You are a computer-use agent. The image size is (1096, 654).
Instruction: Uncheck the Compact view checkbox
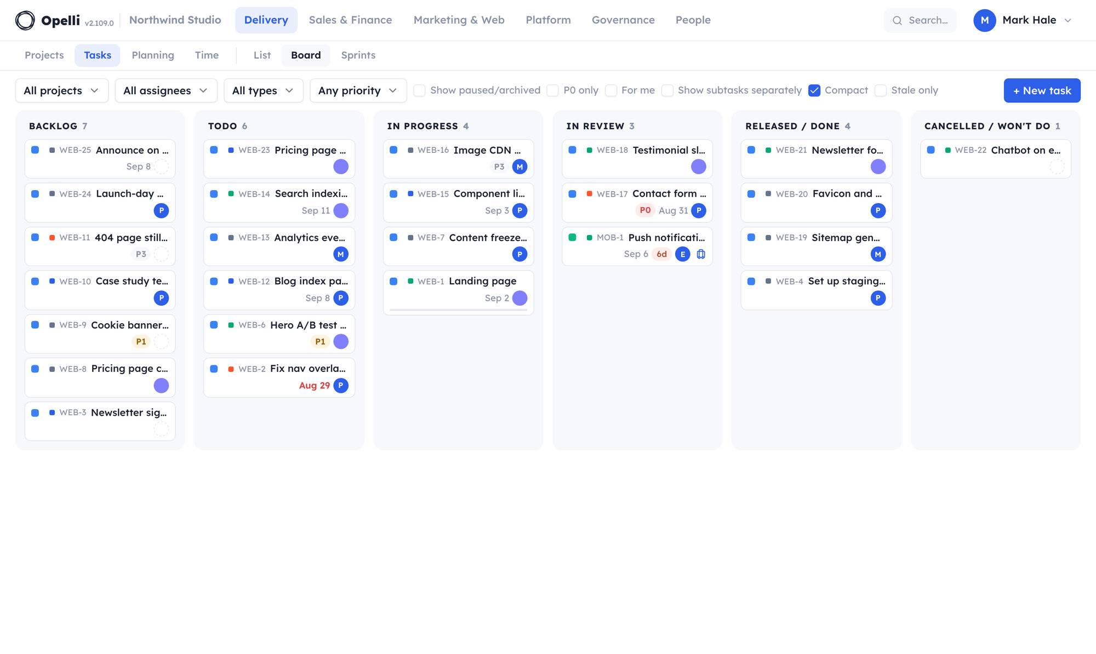[x=814, y=90]
